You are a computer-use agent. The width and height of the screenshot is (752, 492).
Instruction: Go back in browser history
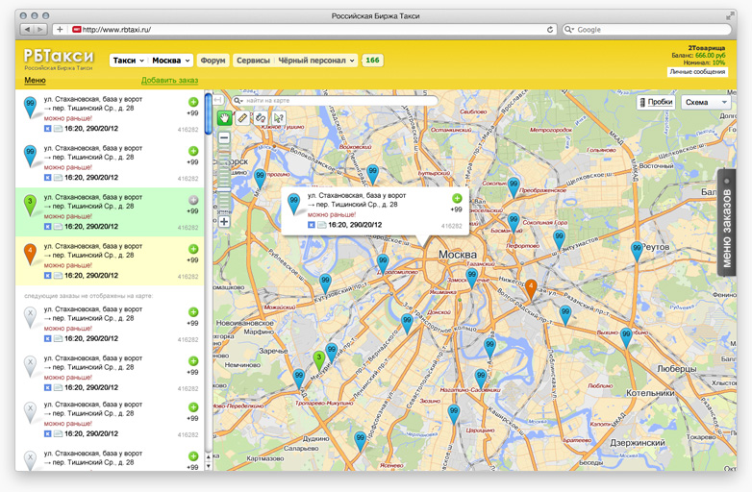(27, 29)
